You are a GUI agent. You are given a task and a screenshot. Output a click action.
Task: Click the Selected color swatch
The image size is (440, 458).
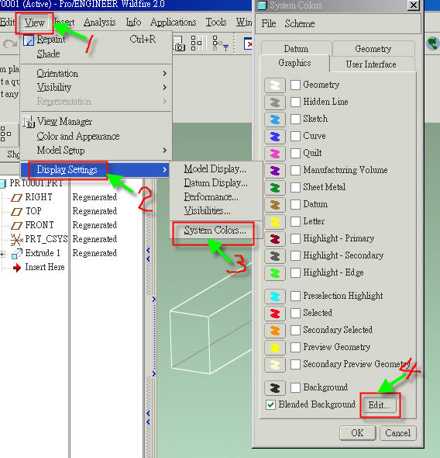(275, 314)
